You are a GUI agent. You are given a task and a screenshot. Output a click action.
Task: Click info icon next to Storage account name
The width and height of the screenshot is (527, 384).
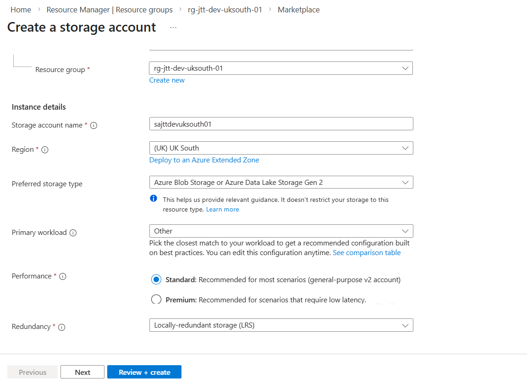coord(93,125)
